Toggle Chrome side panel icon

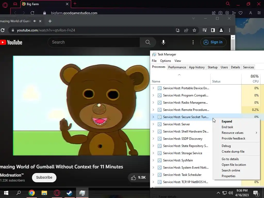213,30
